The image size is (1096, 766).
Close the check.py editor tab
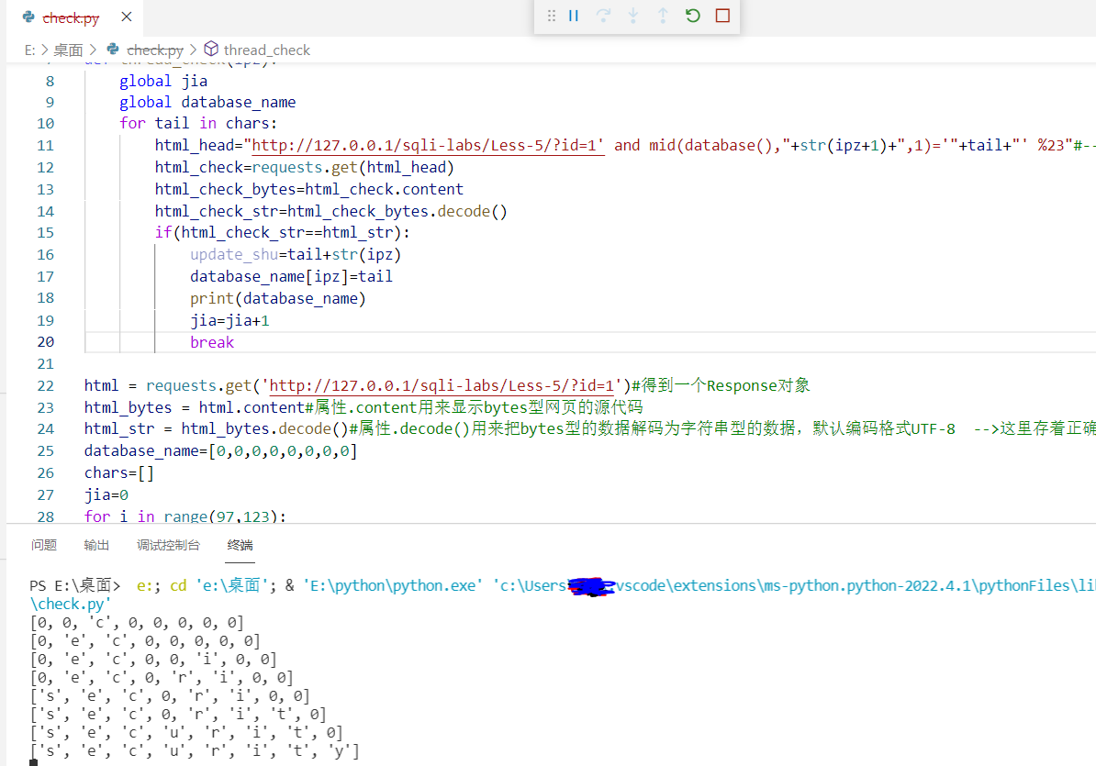[127, 17]
